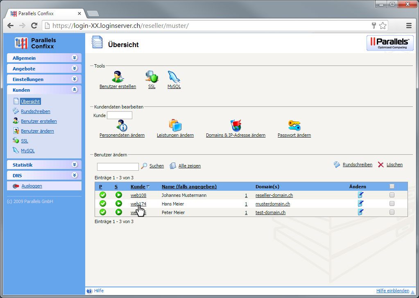Open customer web174 link

(138, 204)
